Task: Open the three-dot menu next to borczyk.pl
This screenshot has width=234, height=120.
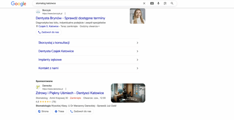Action: [65, 13]
